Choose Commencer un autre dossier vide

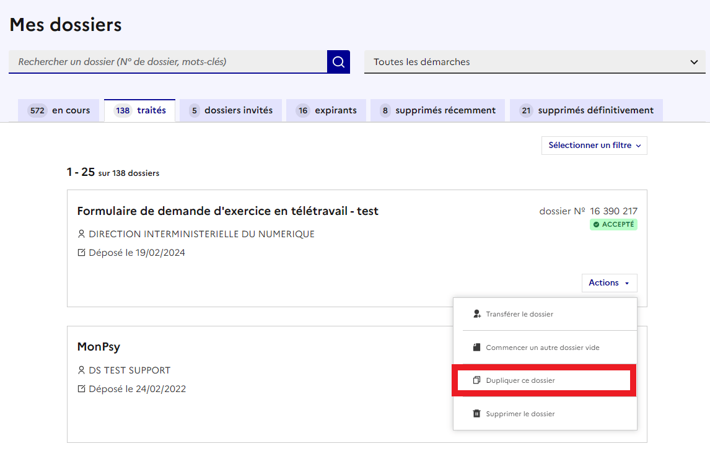(542, 347)
